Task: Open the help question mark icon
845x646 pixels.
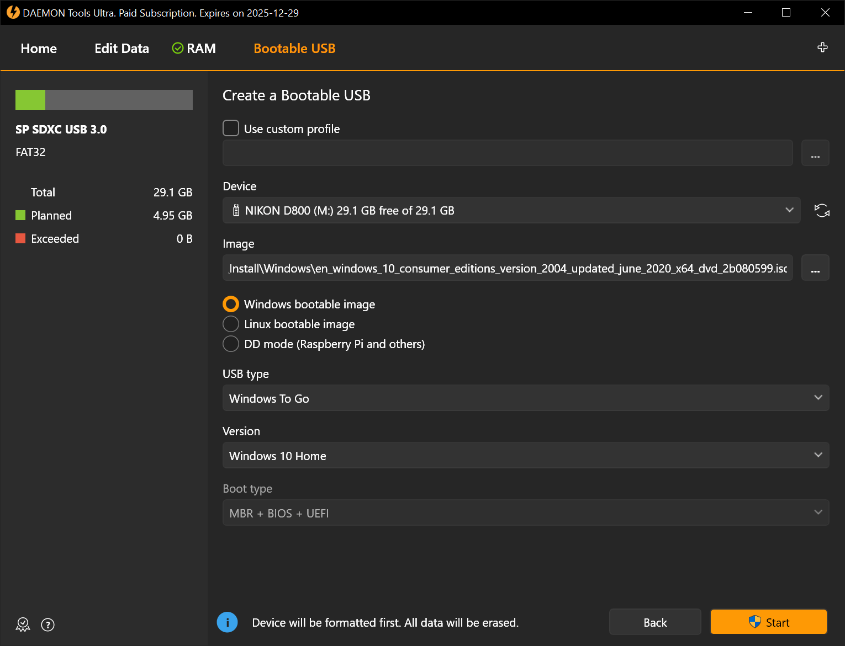Action: [48, 624]
